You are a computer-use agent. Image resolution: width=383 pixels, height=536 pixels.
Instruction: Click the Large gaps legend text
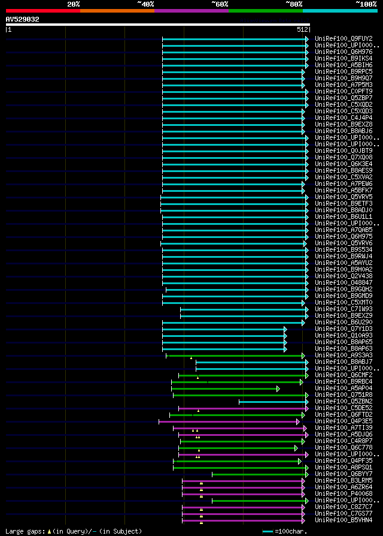74,532
